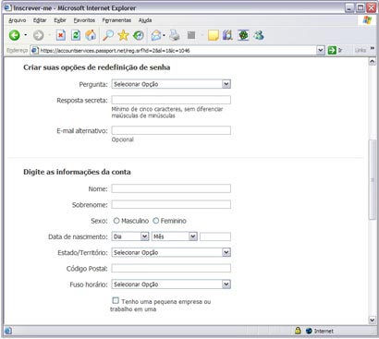Click the Windows flag logo
Screen dimensions: 379x339
pos(367,20)
